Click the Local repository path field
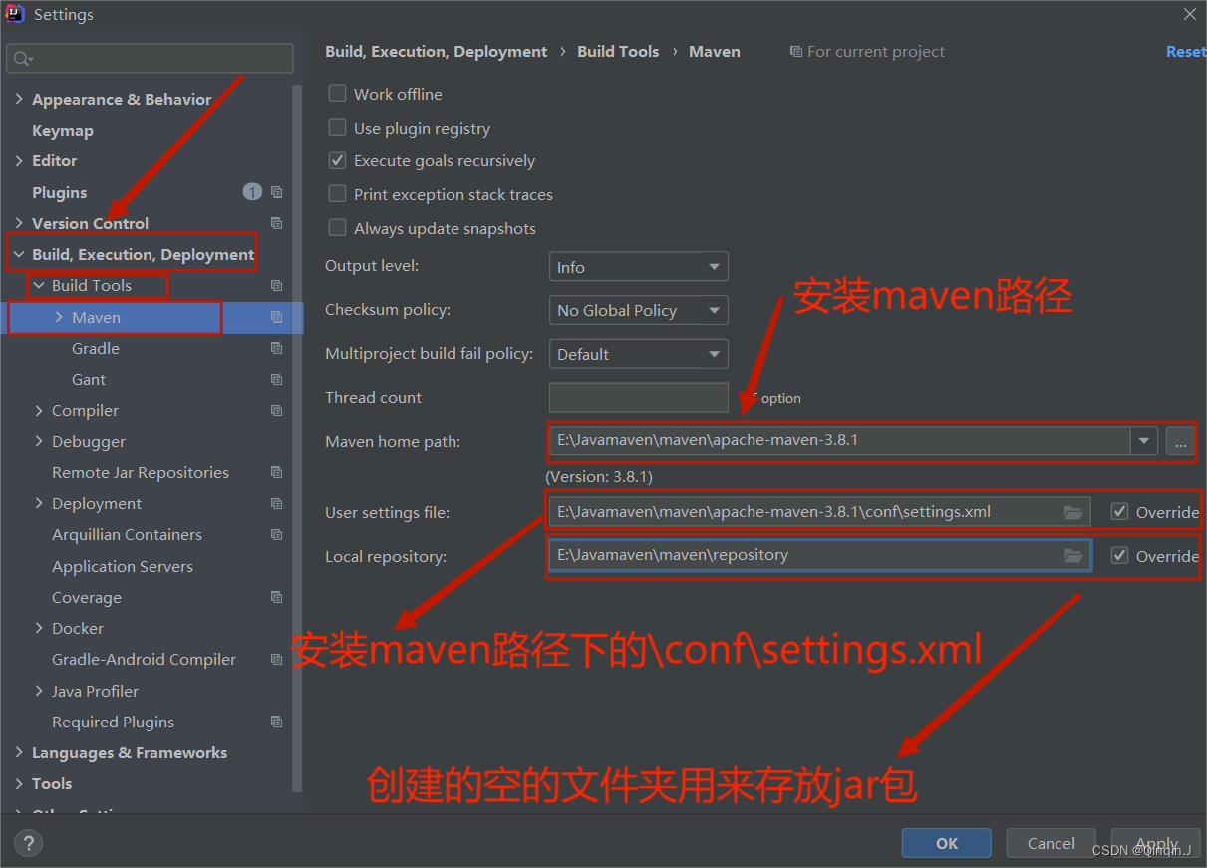 tap(819, 556)
